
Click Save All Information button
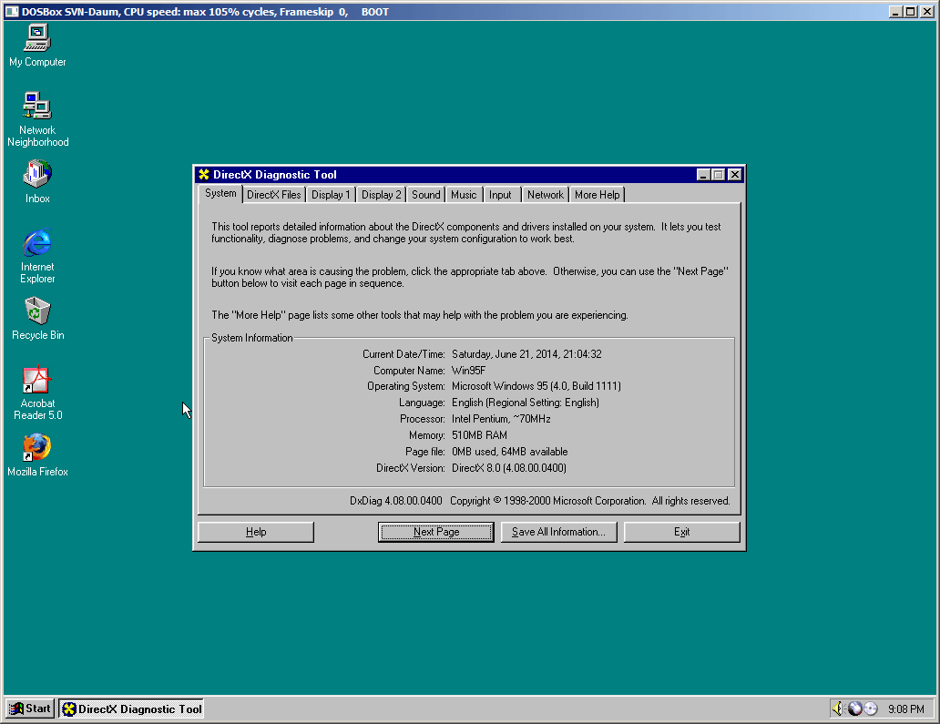558,532
